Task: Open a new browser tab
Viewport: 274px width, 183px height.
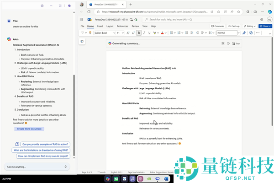Action: (x=131, y=5)
